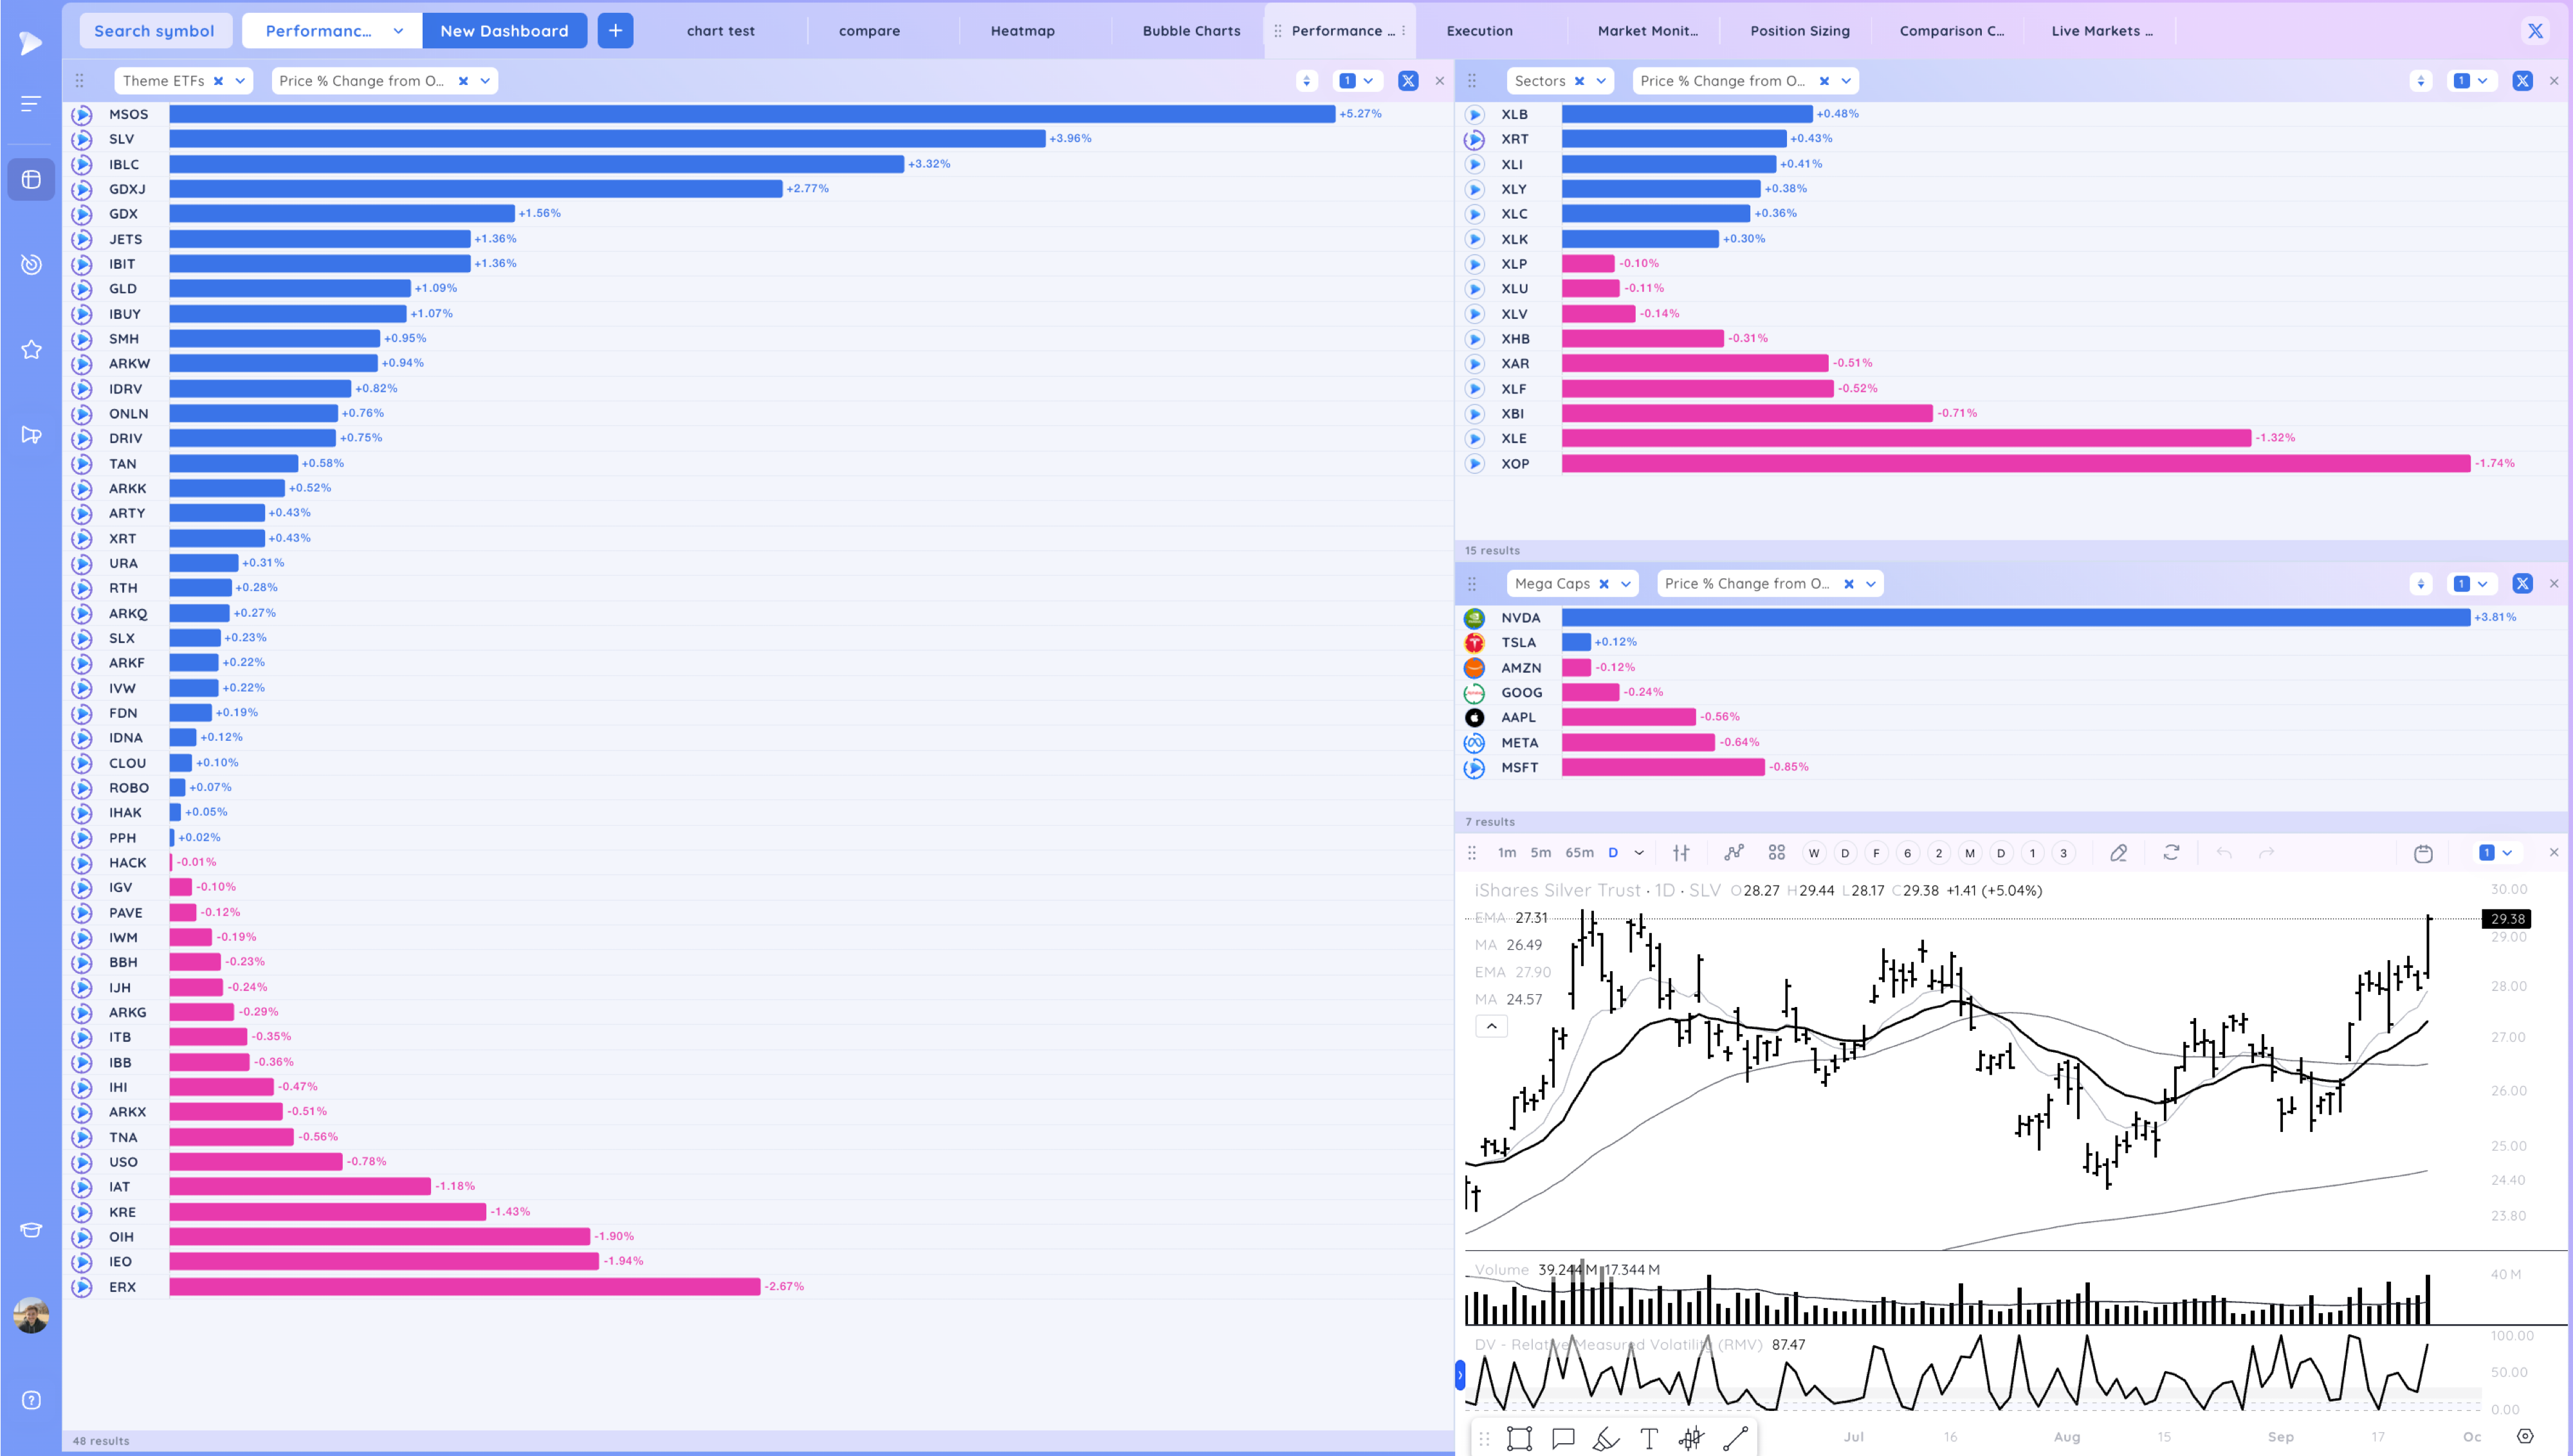Pick the trend line drawing tool
Viewport: 2573px width, 1456px height.
1736,1438
